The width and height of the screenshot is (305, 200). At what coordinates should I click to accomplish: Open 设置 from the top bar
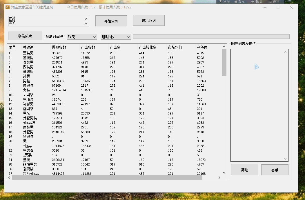click(x=270, y=1)
